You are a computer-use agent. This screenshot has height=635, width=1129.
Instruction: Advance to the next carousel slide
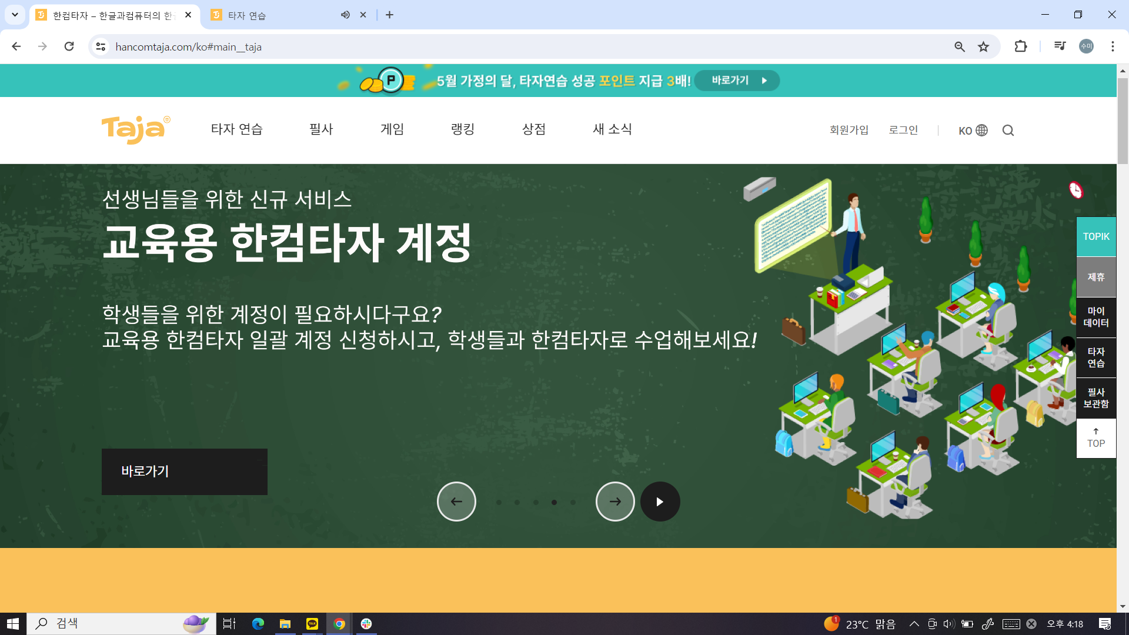(615, 502)
